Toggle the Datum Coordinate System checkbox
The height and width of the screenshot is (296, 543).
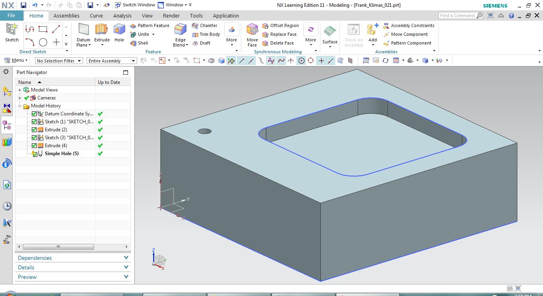point(34,114)
